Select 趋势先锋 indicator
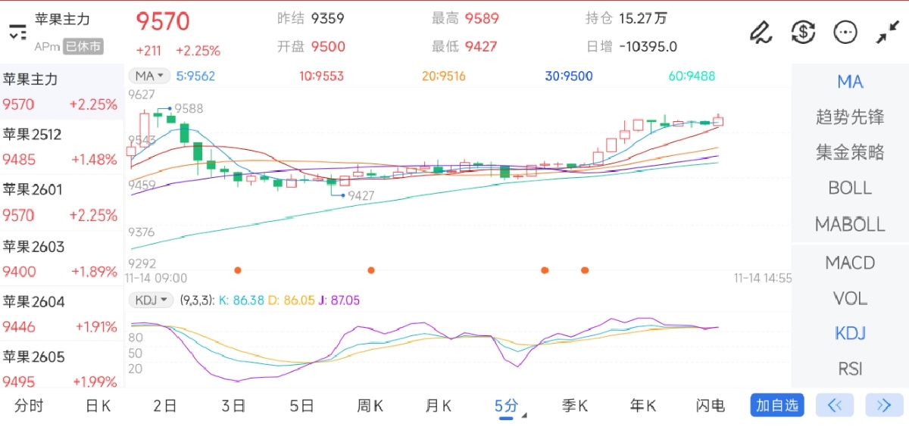Image resolution: width=909 pixels, height=433 pixels. 850,117
